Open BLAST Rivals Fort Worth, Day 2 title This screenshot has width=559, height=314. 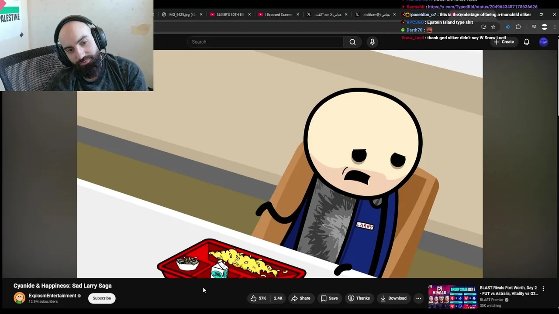(509, 291)
